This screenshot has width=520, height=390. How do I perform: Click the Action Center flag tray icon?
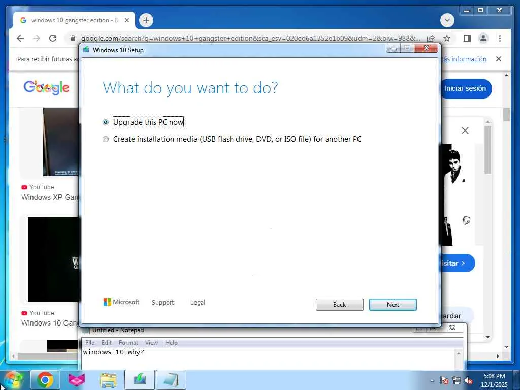tap(444, 381)
